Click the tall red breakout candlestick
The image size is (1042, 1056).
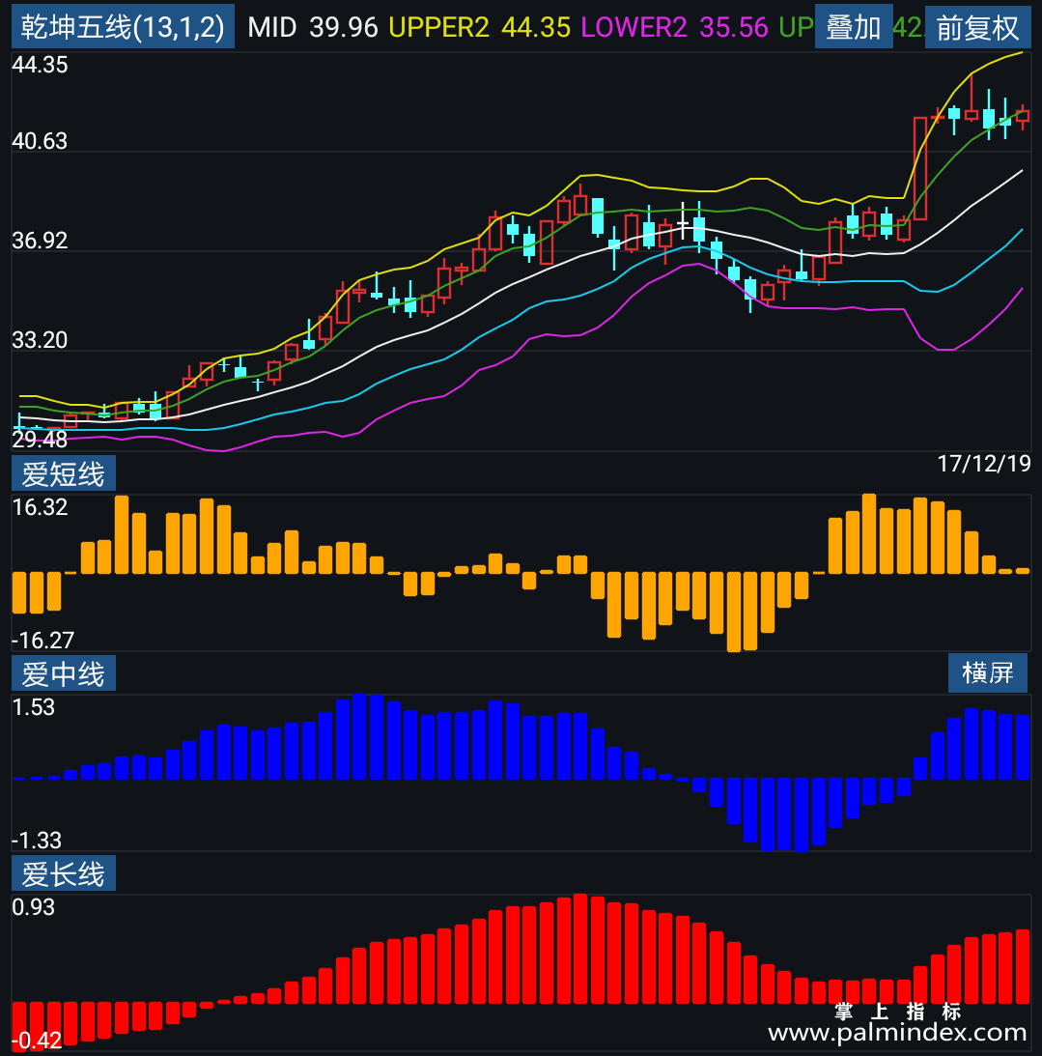pos(919,168)
